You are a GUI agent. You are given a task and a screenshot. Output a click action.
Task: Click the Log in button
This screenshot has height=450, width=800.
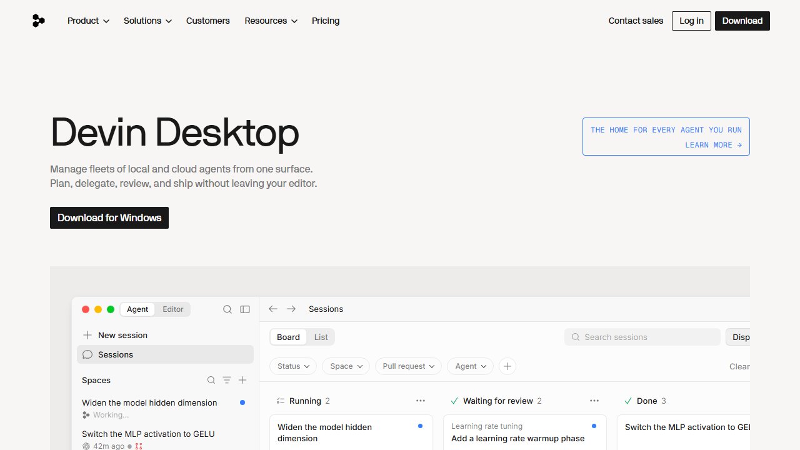pyautogui.click(x=691, y=21)
